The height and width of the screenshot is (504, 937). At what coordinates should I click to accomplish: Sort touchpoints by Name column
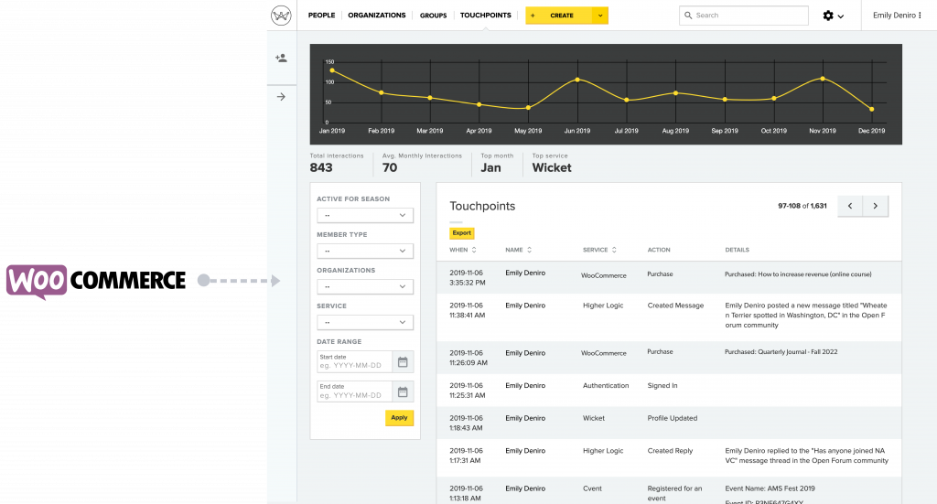(518, 250)
